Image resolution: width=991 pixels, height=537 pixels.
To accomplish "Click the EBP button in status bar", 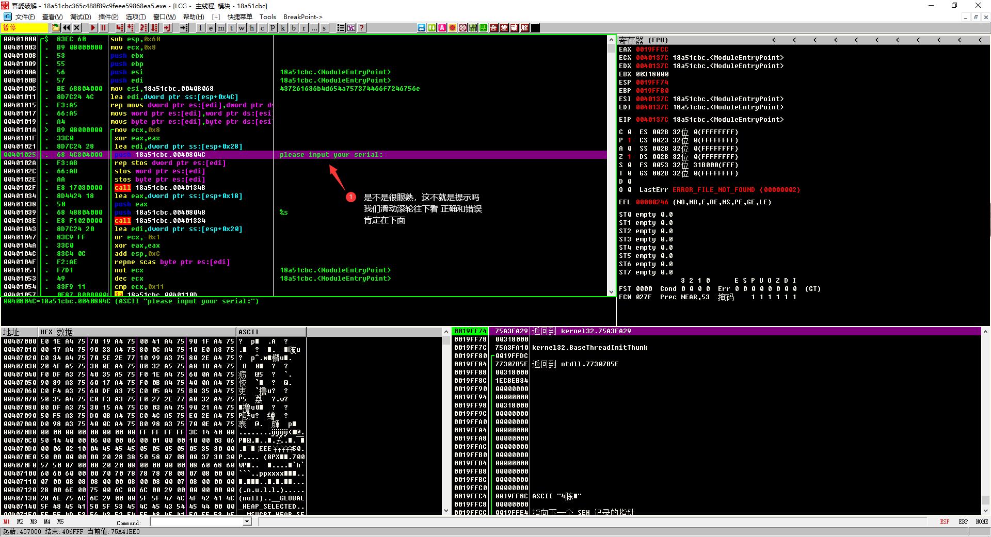I will pyautogui.click(x=963, y=522).
